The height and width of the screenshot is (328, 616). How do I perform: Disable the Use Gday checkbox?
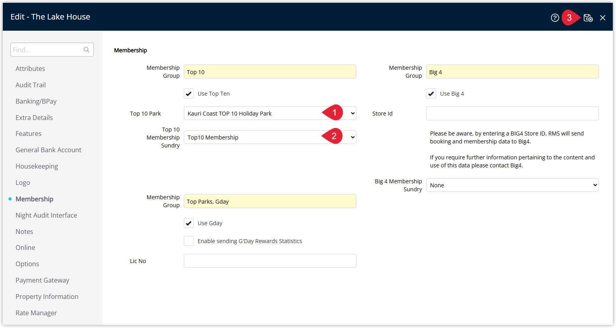189,223
